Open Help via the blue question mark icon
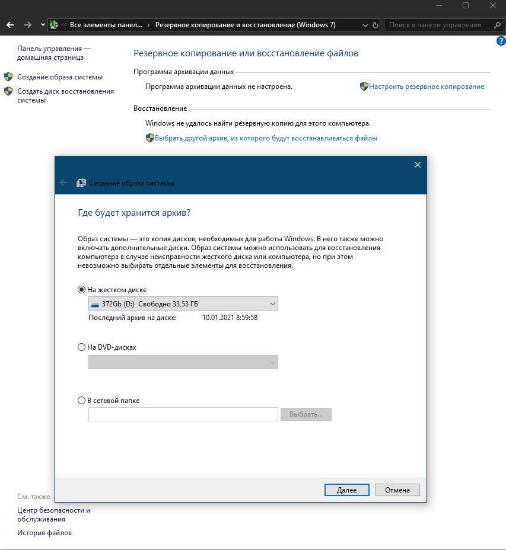Screen dimensions: 506x550 tap(501, 41)
